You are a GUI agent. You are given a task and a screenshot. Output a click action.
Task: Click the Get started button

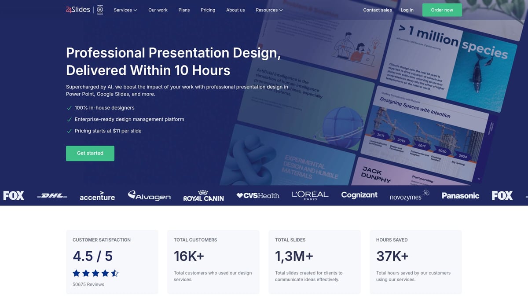[90, 153]
